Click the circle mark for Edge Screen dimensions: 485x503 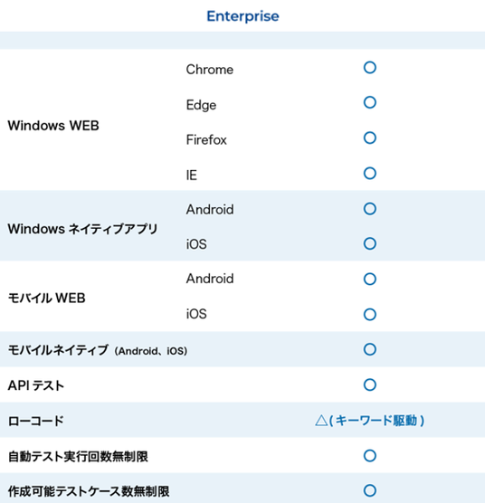click(370, 102)
